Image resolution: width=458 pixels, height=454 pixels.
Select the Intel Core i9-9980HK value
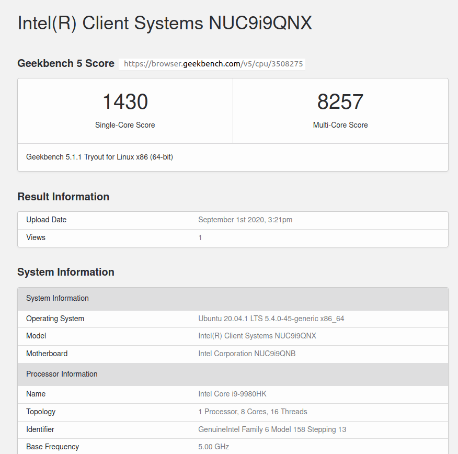232,394
